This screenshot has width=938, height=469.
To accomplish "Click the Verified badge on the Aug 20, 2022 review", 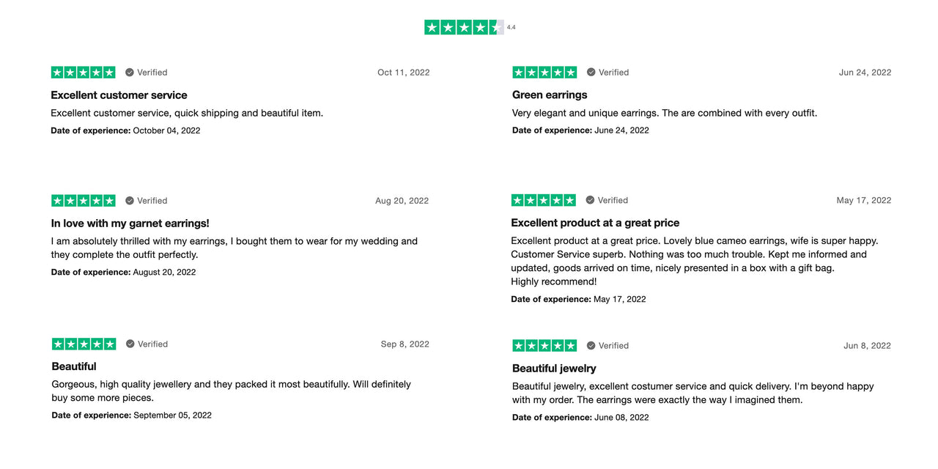I will pos(147,201).
